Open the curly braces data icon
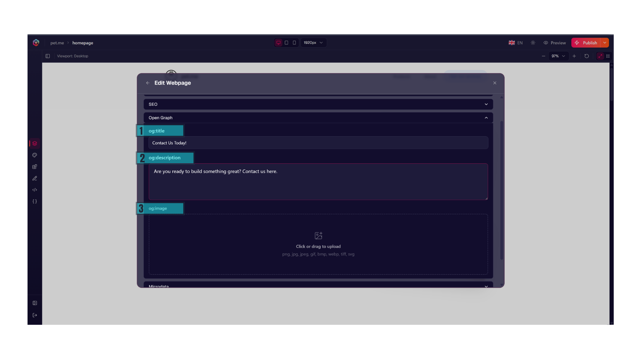The height and width of the screenshot is (358, 637). pyautogui.click(x=35, y=202)
